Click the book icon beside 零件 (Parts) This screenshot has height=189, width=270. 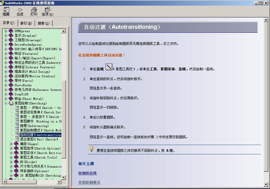(11, 80)
